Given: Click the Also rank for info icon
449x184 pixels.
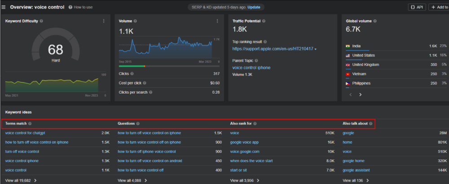Looking at the screenshot, I should [x=255, y=124].
